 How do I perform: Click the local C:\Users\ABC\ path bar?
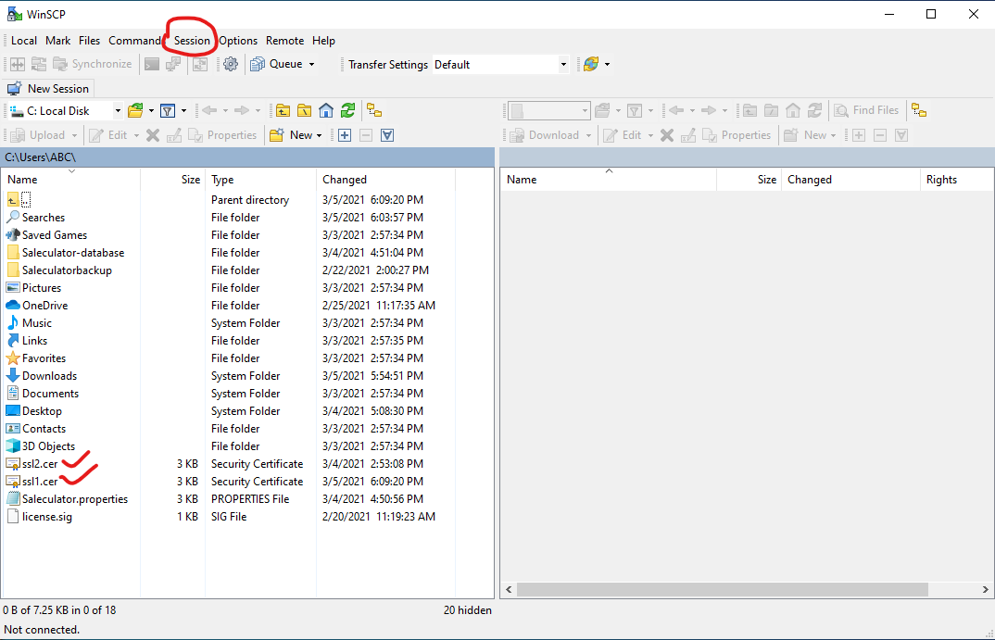click(247, 157)
